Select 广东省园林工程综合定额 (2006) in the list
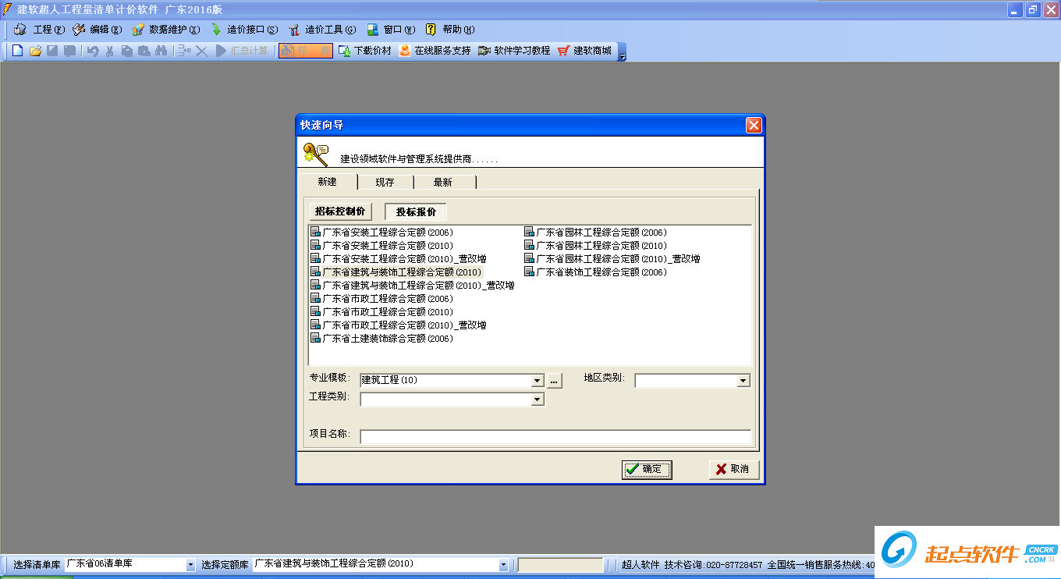The width and height of the screenshot is (1061, 579). click(x=594, y=232)
